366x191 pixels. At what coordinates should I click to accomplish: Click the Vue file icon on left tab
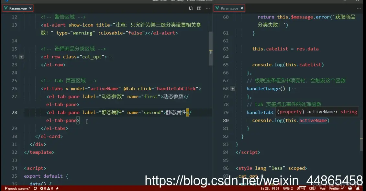[6, 8]
